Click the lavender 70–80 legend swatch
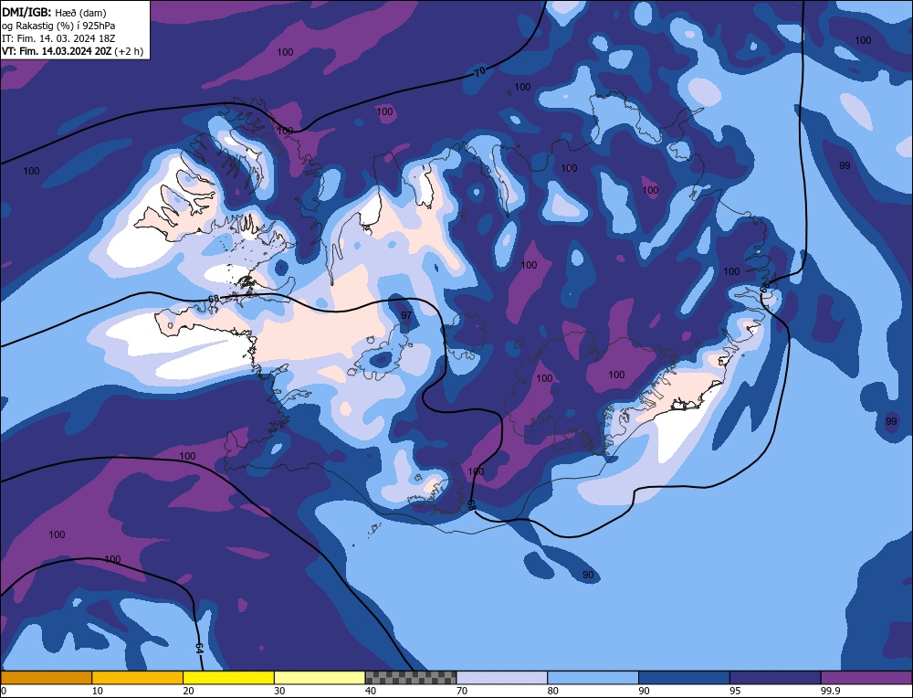This screenshot has width=913, height=698. click(x=502, y=678)
